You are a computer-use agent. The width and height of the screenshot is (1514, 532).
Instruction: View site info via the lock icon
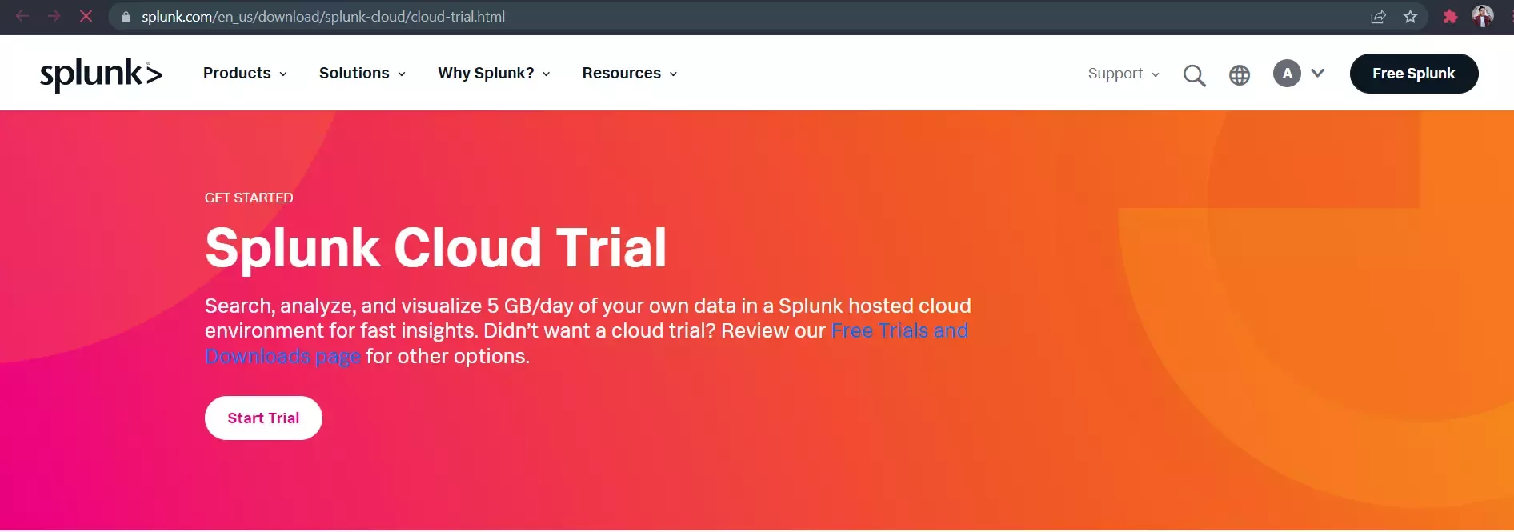pos(126,17)
